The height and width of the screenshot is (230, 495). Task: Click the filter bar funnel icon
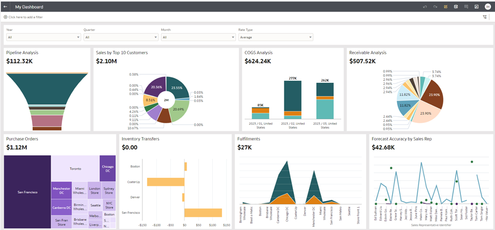[x=484, y=17]
